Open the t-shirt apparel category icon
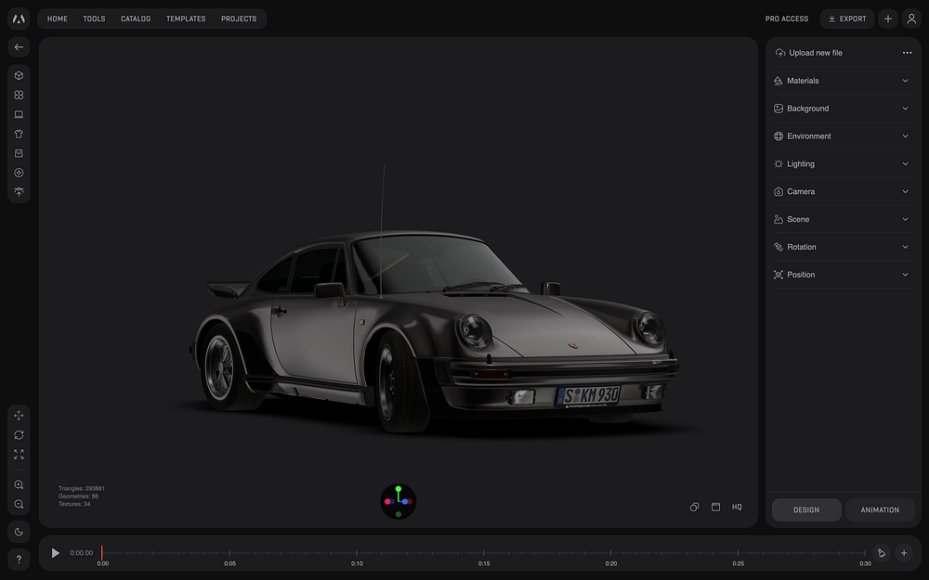Image resolution: width=929 pixels, height=580 pixels. (x=19, y=134)
